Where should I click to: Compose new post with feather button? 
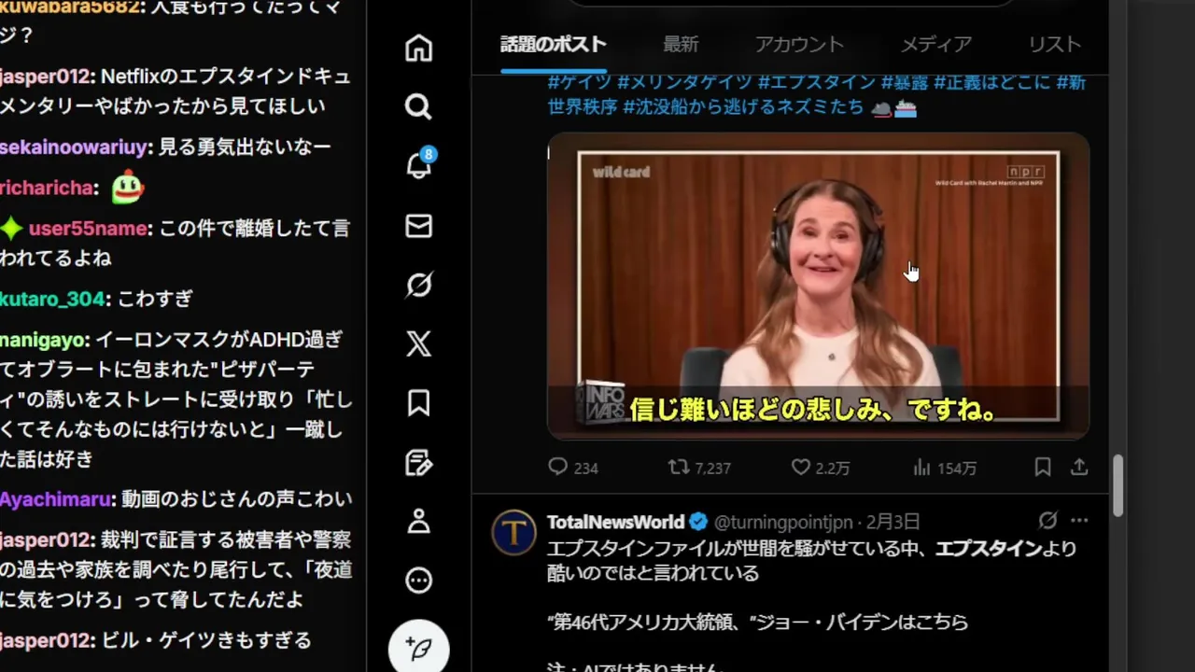pos(419,648)
